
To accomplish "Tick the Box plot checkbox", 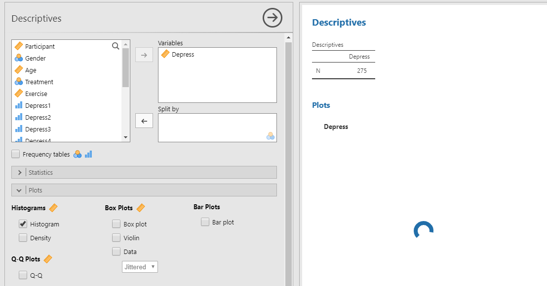I will pyautogui.click(x=116, y=223).
